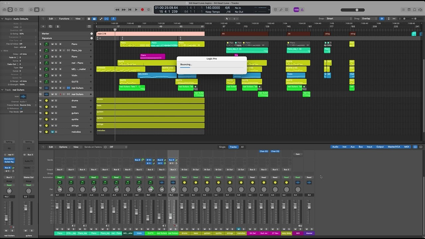Viewport: 425px width, 239px height.
Task: Click the Setting button on real Guitars strip
Action: point(9,142)
